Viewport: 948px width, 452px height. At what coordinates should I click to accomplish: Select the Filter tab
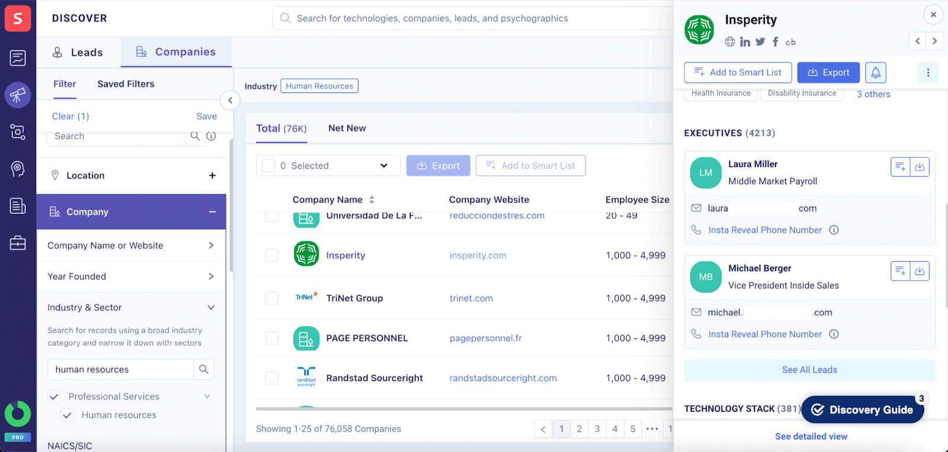point(65,84)
